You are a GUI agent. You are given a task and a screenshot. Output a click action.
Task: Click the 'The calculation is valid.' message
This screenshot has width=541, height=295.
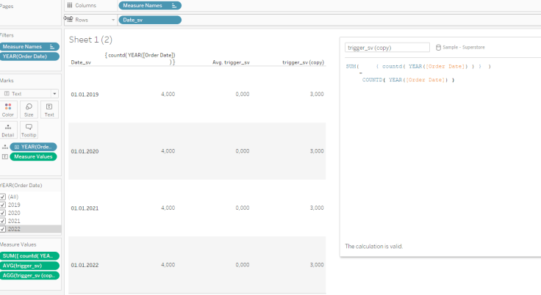[373, 247]
